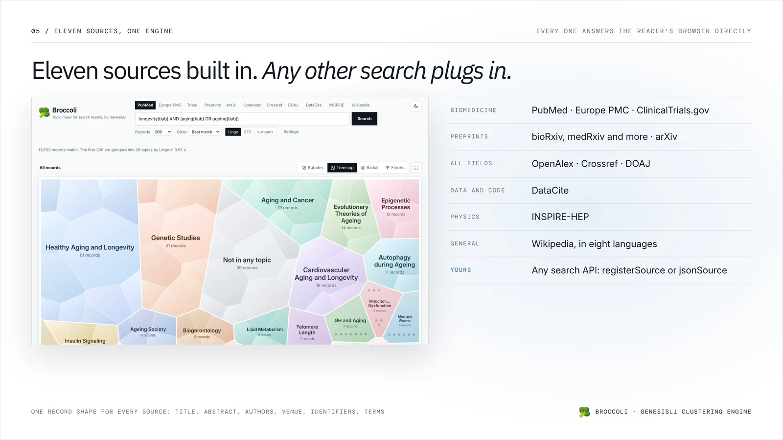Click the broccoli icon in the slide footer
The height and width of the screenshot is (440, 783).
[x=584, y=412]
